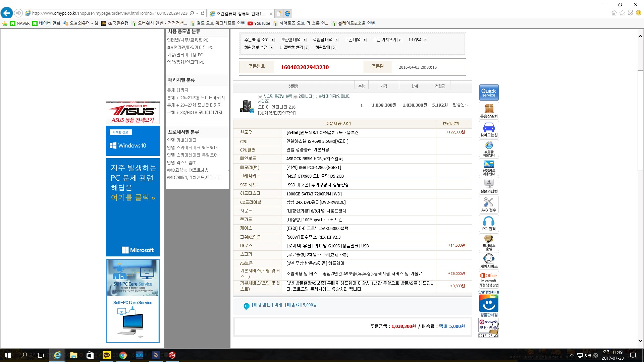This screenshot has height=362, width=644.
Task: Open Windows 10 자세한 정보 banner
Action: (133, 141)
